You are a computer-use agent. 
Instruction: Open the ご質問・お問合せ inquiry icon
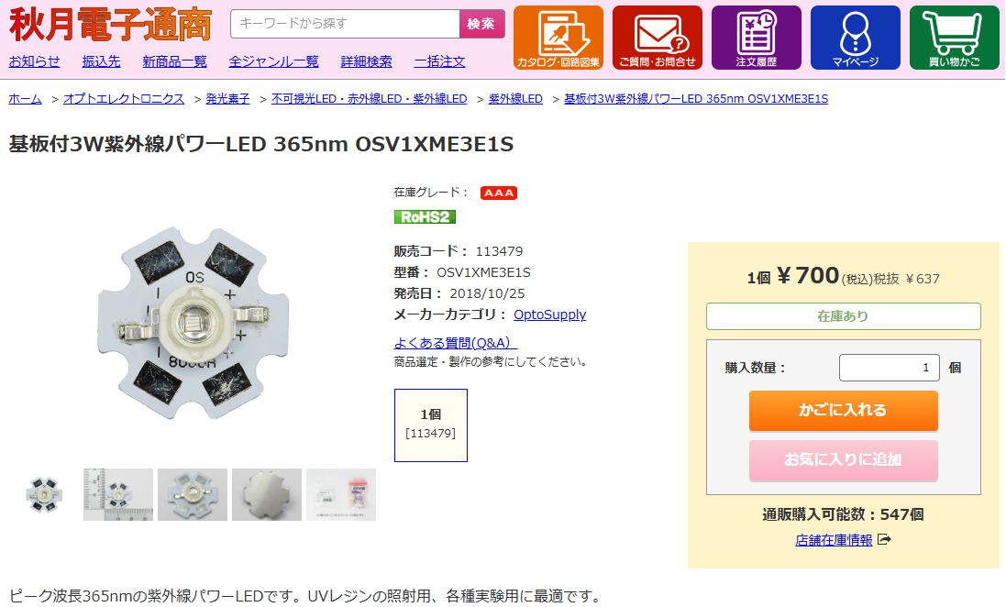pyautogui.click(x=657, y=38)
